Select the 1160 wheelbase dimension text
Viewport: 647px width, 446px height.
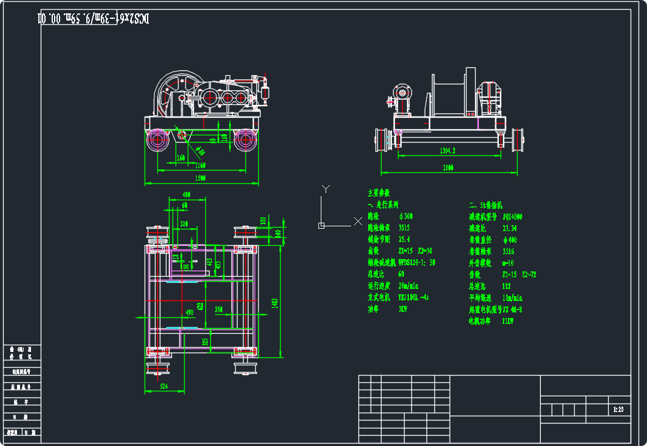click(200, 165)
